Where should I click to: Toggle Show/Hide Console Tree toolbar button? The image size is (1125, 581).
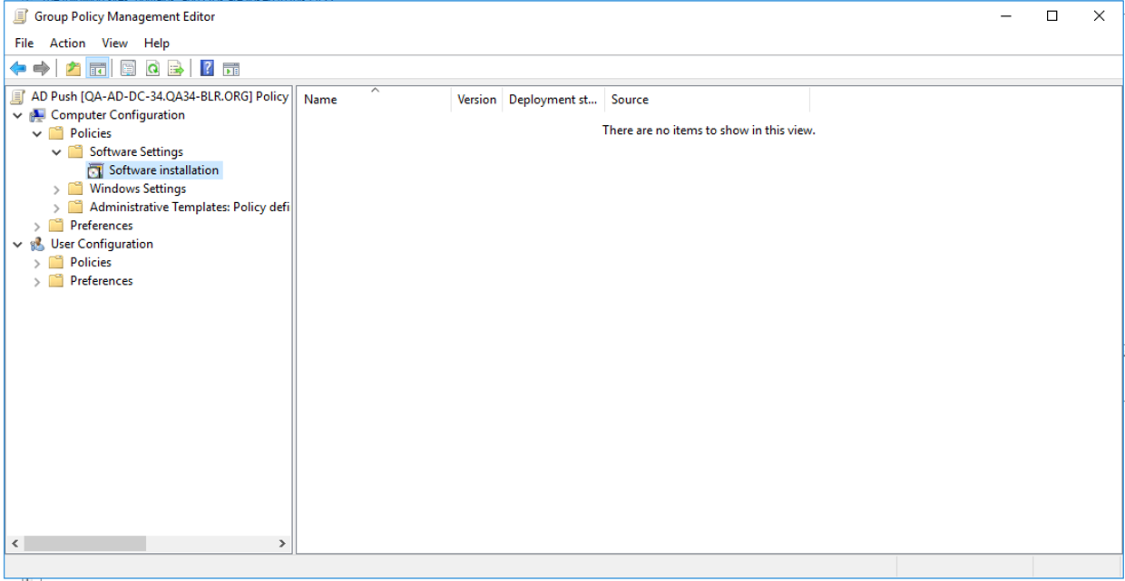pos(97,69)
